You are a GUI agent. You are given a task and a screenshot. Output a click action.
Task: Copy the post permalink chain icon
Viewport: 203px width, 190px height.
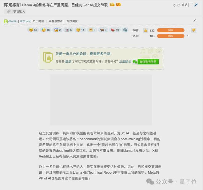(195, 21)
